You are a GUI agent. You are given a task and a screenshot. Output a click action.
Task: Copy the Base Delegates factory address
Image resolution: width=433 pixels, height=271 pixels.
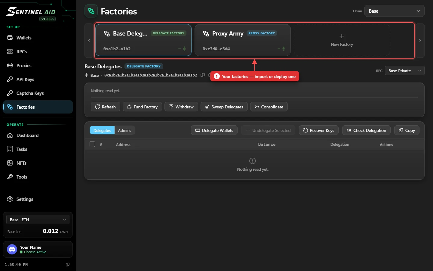pos(203,75)
